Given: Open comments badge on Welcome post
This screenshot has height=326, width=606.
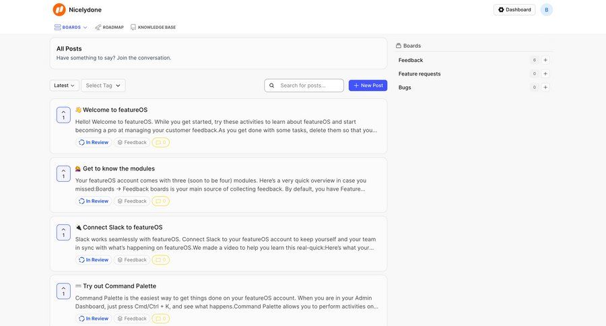Looking at the screenshot, I should (x=161, y=142).
